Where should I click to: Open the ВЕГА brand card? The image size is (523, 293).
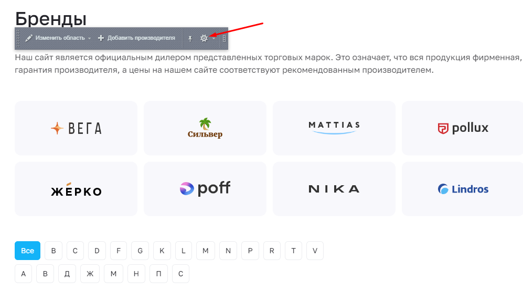pyautogui.click(x=76, y=128)
